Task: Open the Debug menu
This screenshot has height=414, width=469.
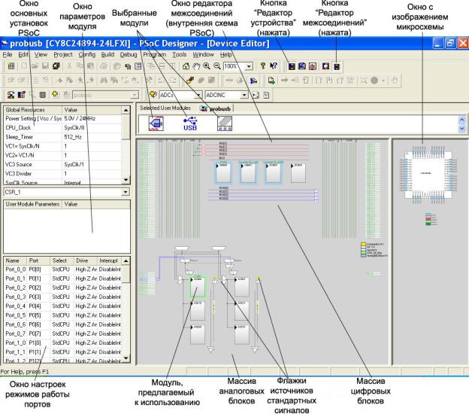Action: (x=129, y=54)
